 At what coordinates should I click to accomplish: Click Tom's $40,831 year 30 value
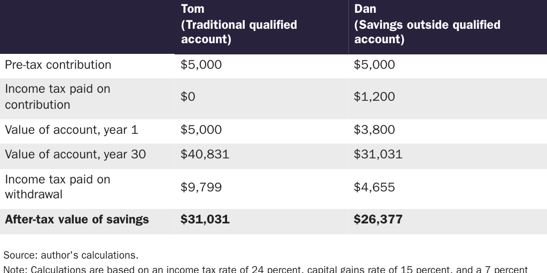tap(205, 155)
